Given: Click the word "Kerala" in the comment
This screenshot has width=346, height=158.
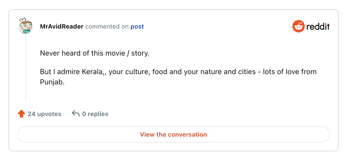Looking at the screenshot, I should [x=92, y=72].
